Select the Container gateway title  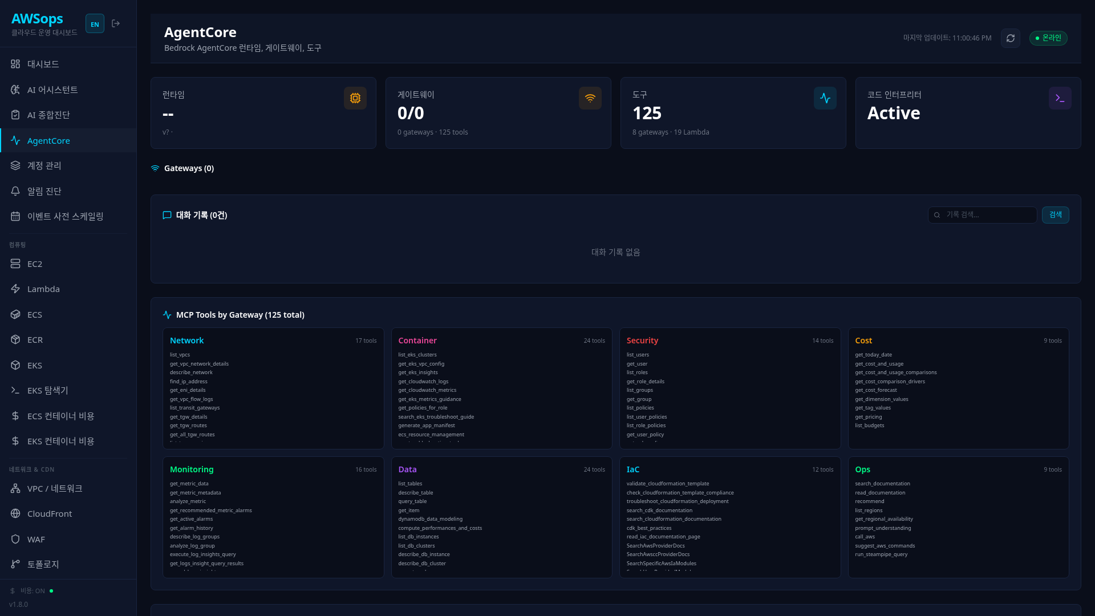417,341
